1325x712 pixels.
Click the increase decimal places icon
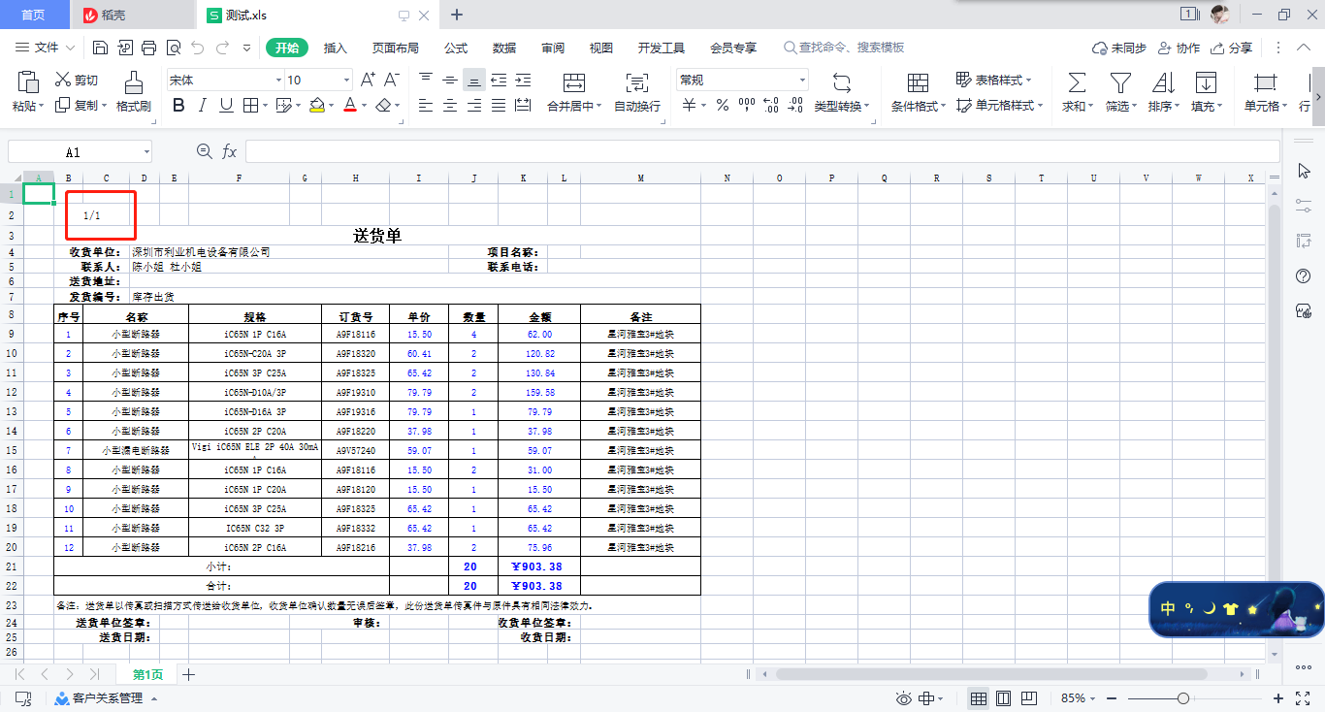click(771, 106)
